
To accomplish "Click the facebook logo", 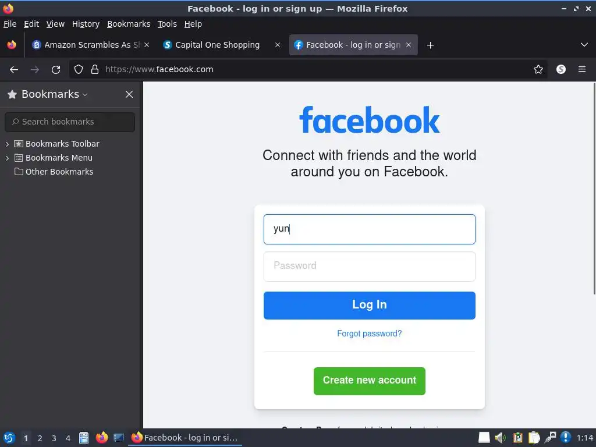I will tap(370, 120).
